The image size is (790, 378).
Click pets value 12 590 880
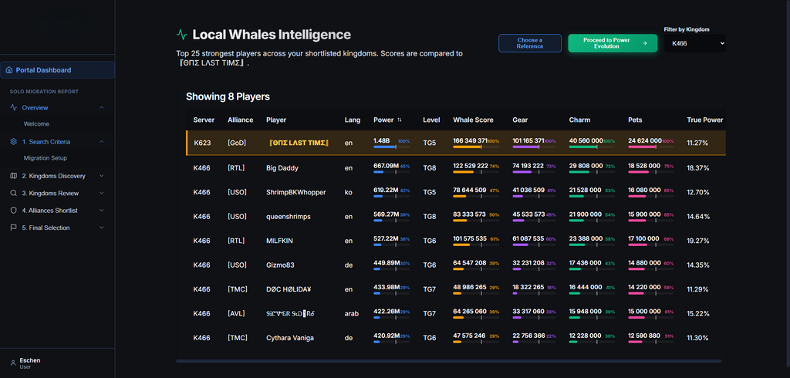pyautogui.click(x=644, y=336)
